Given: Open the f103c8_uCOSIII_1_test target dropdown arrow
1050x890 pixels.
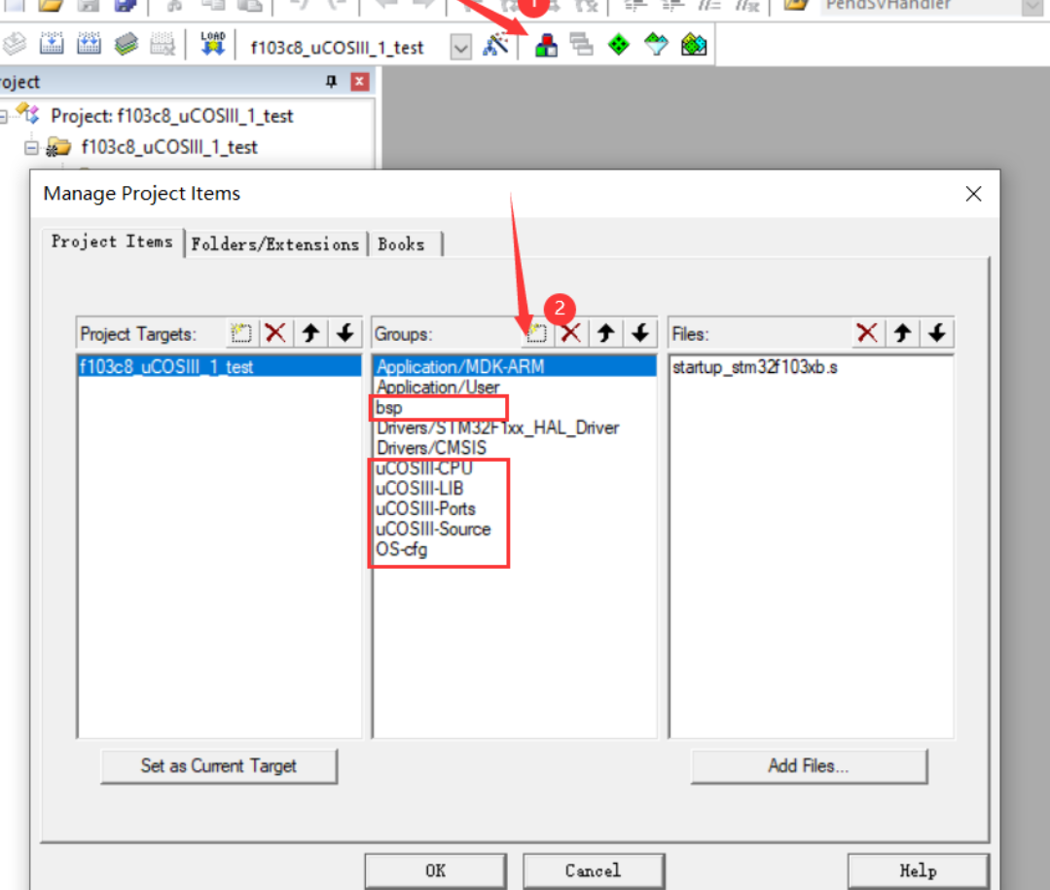Looking at the screenshot, I should point(460,48).
